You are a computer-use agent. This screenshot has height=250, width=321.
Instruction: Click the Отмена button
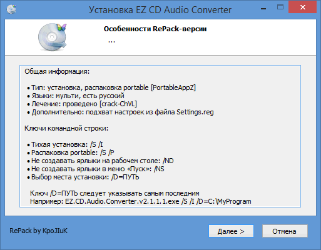[285, 231]
